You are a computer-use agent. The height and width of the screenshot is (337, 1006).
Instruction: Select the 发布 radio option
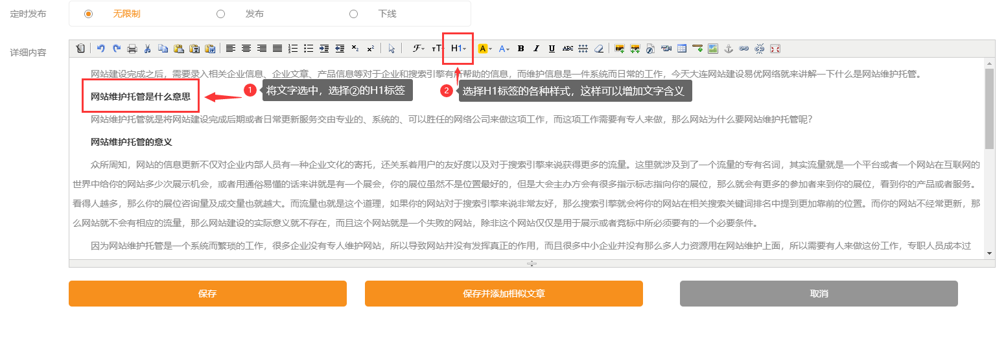click(x=220, y=14)
